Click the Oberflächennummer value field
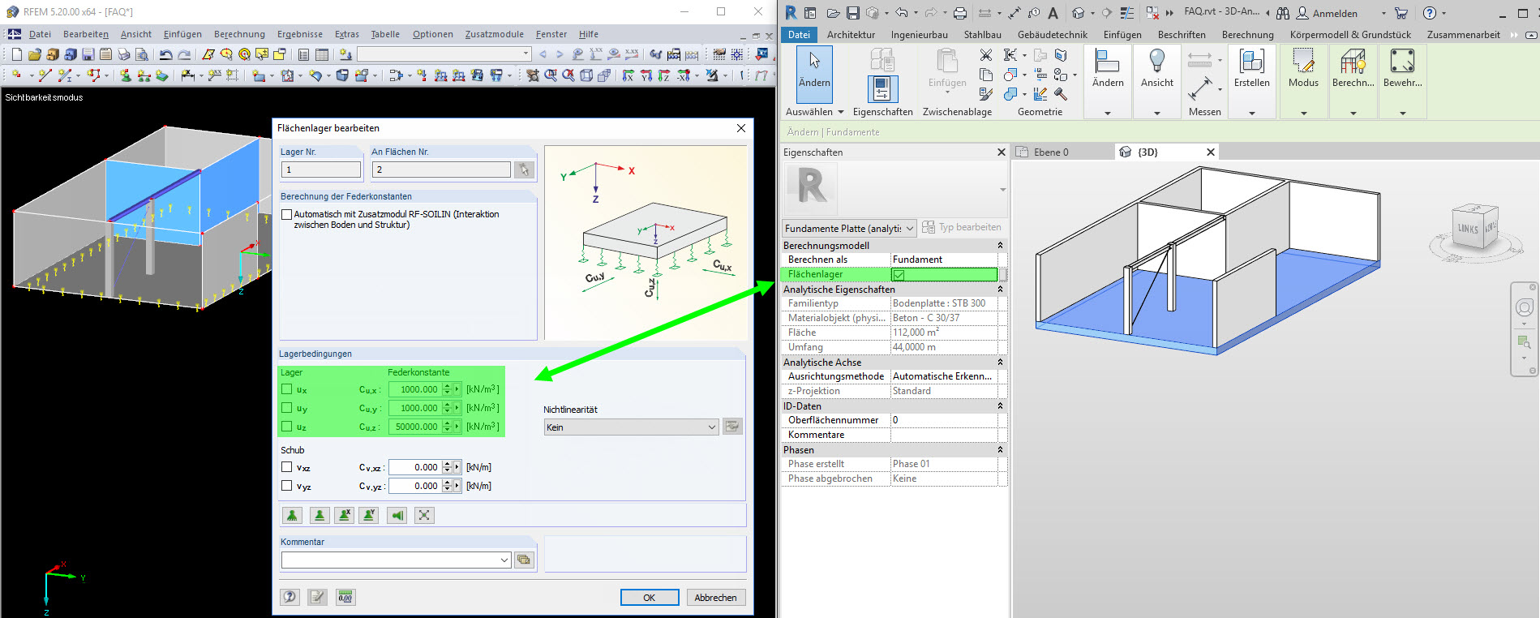This screenshot has width=1540, height=618. (944, 420)
